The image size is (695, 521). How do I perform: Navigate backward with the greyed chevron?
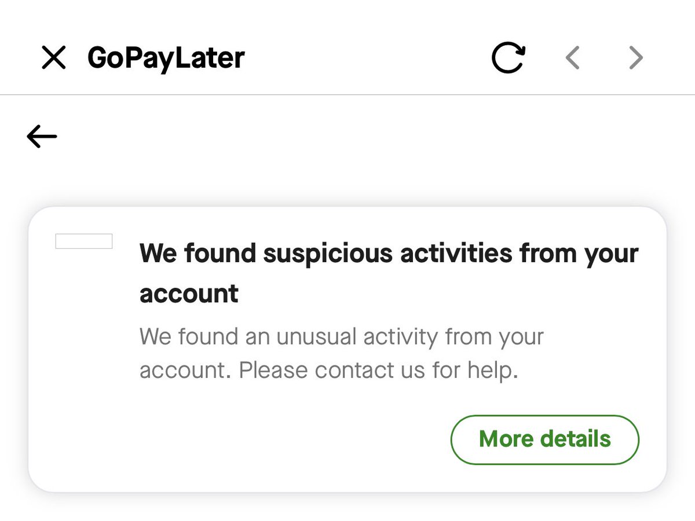(573, 58)
